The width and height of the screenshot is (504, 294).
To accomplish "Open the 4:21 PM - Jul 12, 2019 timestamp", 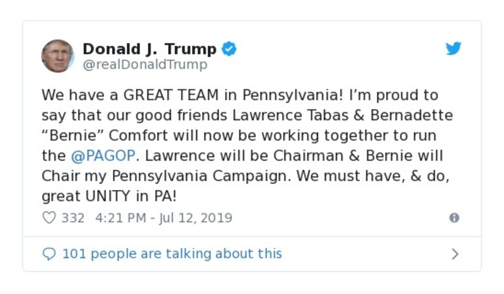I will [x=164, y=218].
